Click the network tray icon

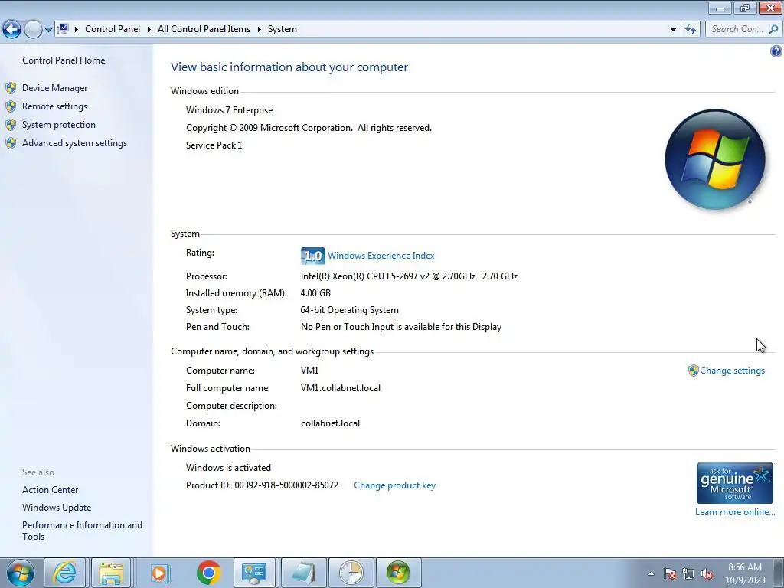(688, 573)
